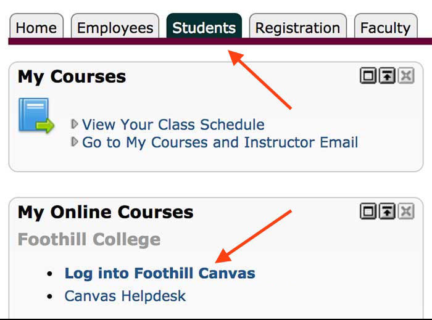The width and height of the screenshot is (432, 320).
Task: Click the My Online Courses panel title
Action: (x=106, y=213)
